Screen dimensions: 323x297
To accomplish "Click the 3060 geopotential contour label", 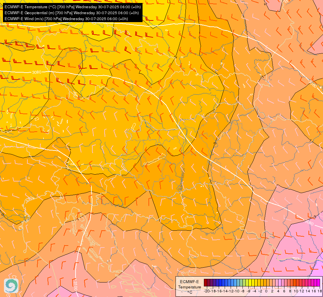I will (x=312, y=84).
